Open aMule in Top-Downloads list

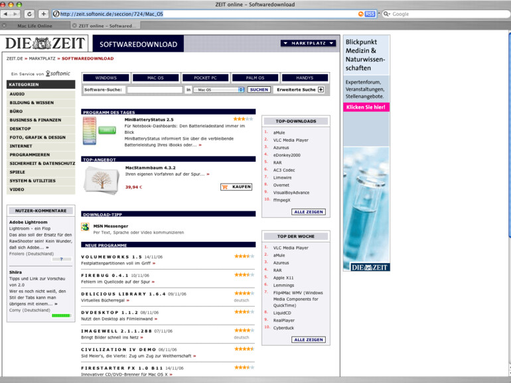point(279,133)
